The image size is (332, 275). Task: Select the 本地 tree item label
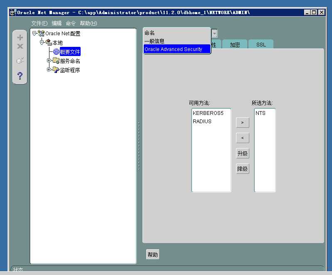58,43
